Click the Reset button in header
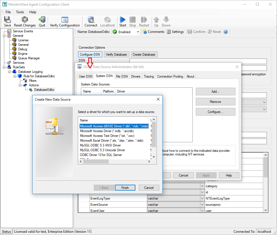277x235 pixels. (214, 32)
